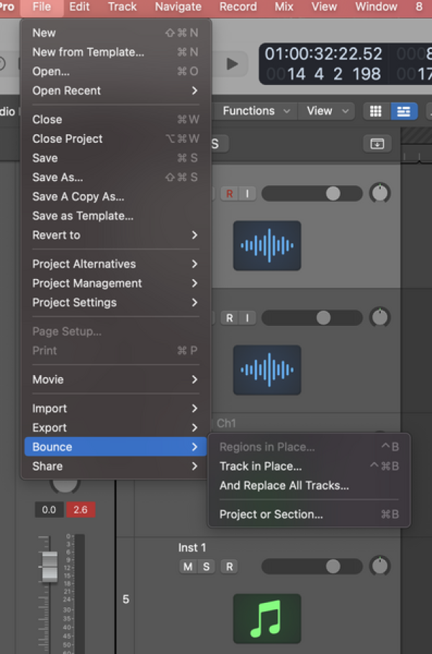Click the LCD time position display
432x654 pixels.
click(323, 54)
